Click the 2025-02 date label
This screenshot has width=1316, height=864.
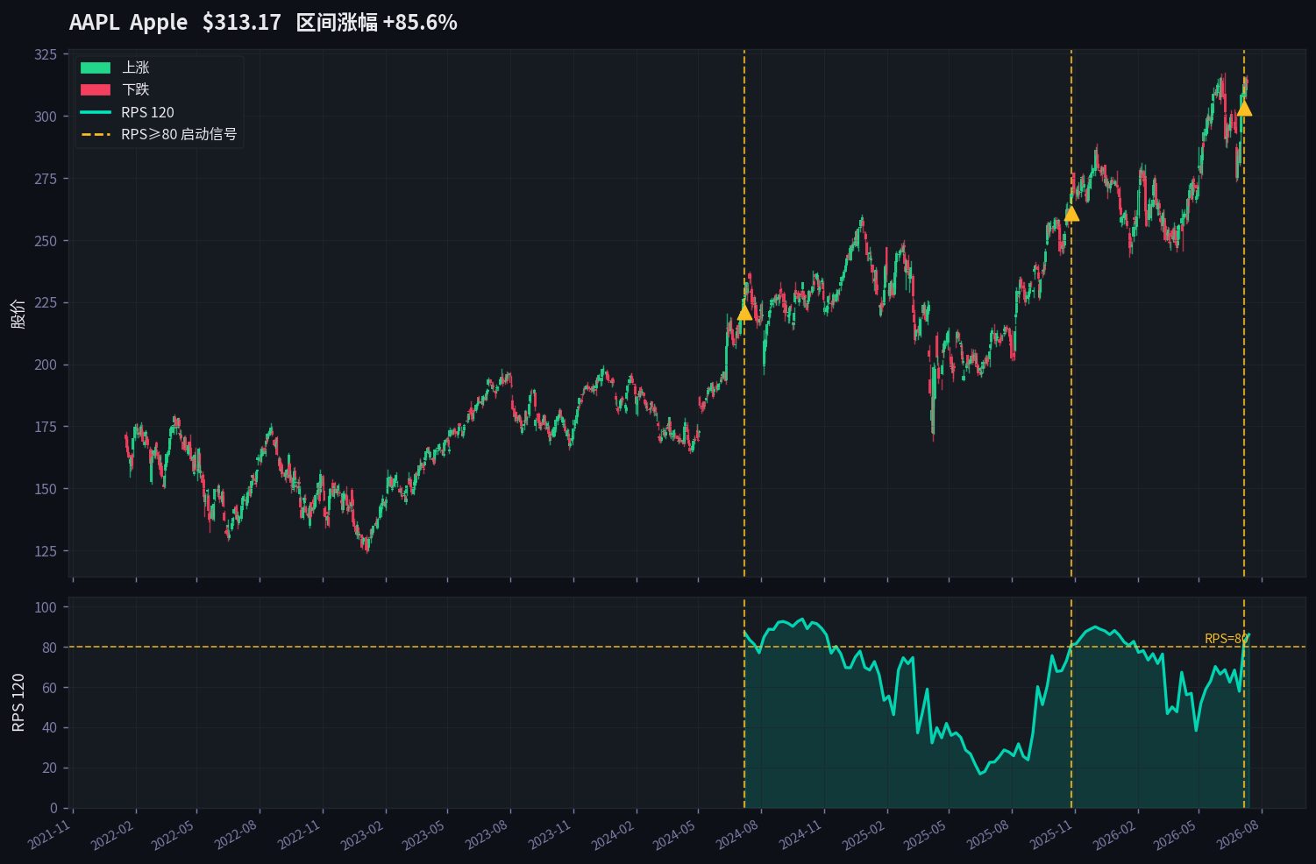865,835
